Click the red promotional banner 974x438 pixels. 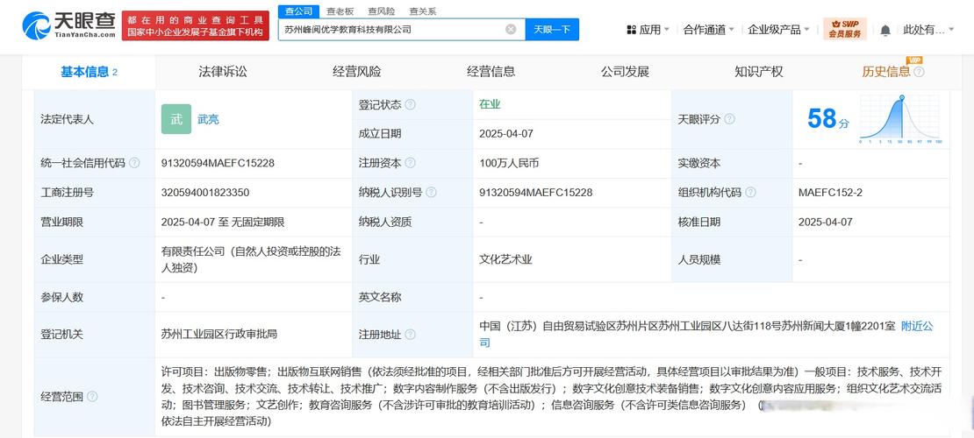pos(195,25)
